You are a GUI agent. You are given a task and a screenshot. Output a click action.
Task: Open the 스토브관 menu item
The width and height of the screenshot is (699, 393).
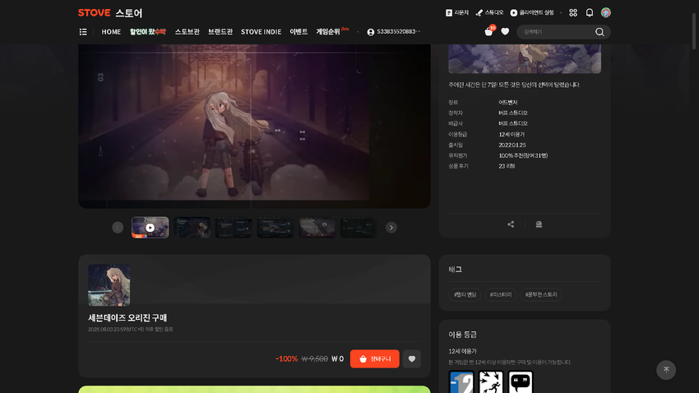(x=187, y=31)
